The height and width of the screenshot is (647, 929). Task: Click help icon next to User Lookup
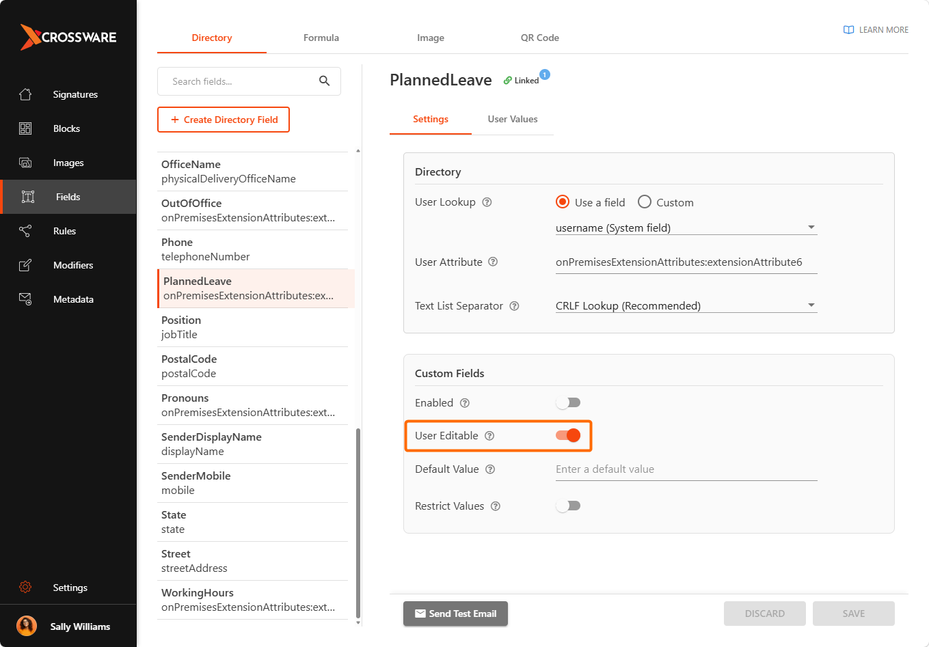pyautogui.click(x=487, y=202)
